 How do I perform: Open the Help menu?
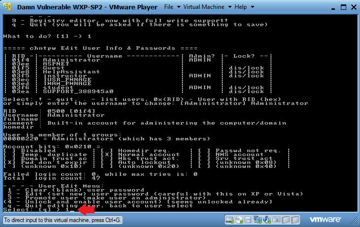click(x=244, y=7)
